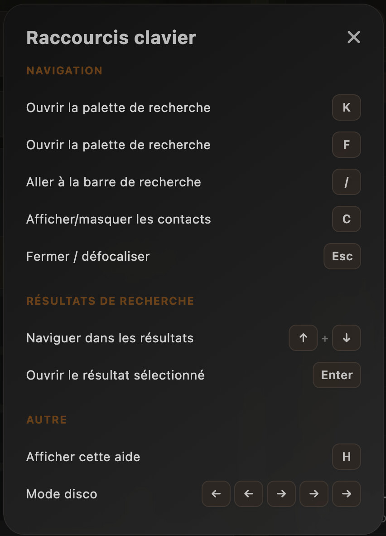
Task: Click the Aller à la barre de recherche label
Action: click(x=114, y=182)
